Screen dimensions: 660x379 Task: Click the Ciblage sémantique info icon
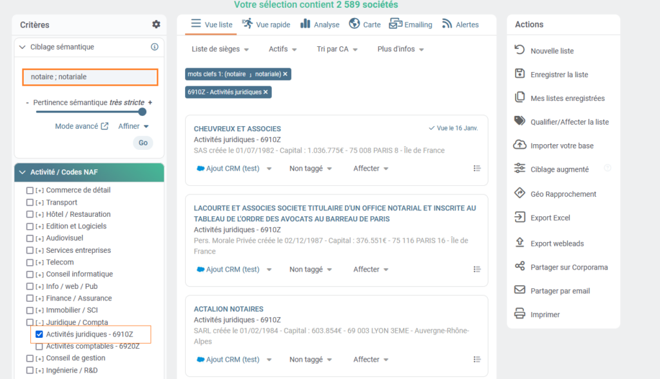click(155, 47)
